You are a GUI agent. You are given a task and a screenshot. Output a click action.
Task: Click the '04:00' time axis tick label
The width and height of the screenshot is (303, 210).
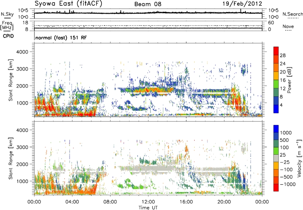72,202
